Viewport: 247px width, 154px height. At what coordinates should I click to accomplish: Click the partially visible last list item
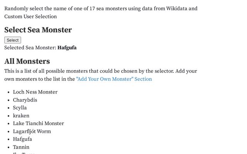click(x=24, y=153)
